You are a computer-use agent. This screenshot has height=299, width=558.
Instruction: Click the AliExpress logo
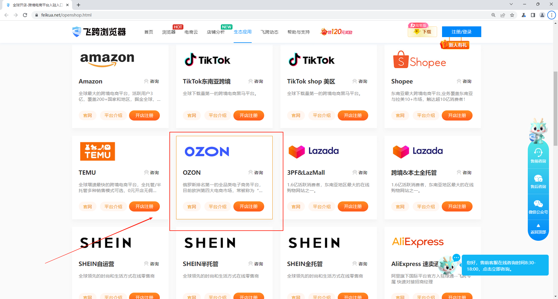tap(418, 242)
